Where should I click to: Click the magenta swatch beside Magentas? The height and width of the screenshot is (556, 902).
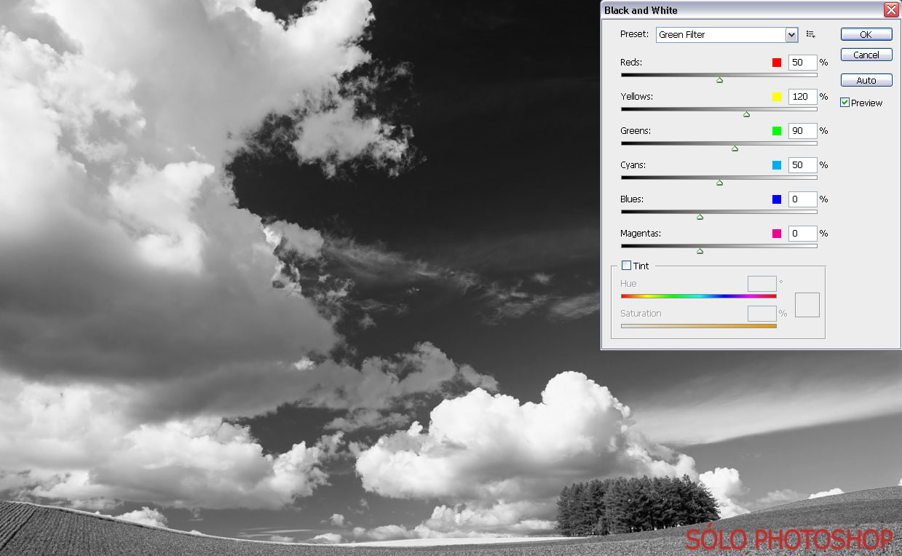click(x=777, y=234)
